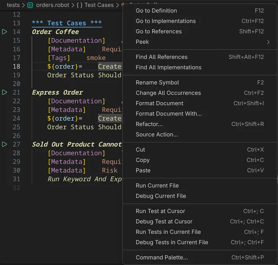The height and width of the screenshot is (265, 278).
Task: Click [Documentation] on line 22
Action: point(76,101)
